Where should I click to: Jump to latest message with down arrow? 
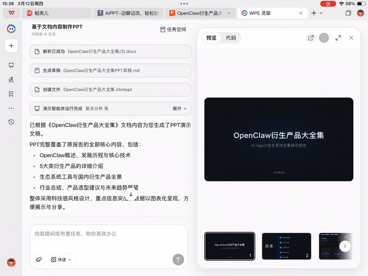131,195
